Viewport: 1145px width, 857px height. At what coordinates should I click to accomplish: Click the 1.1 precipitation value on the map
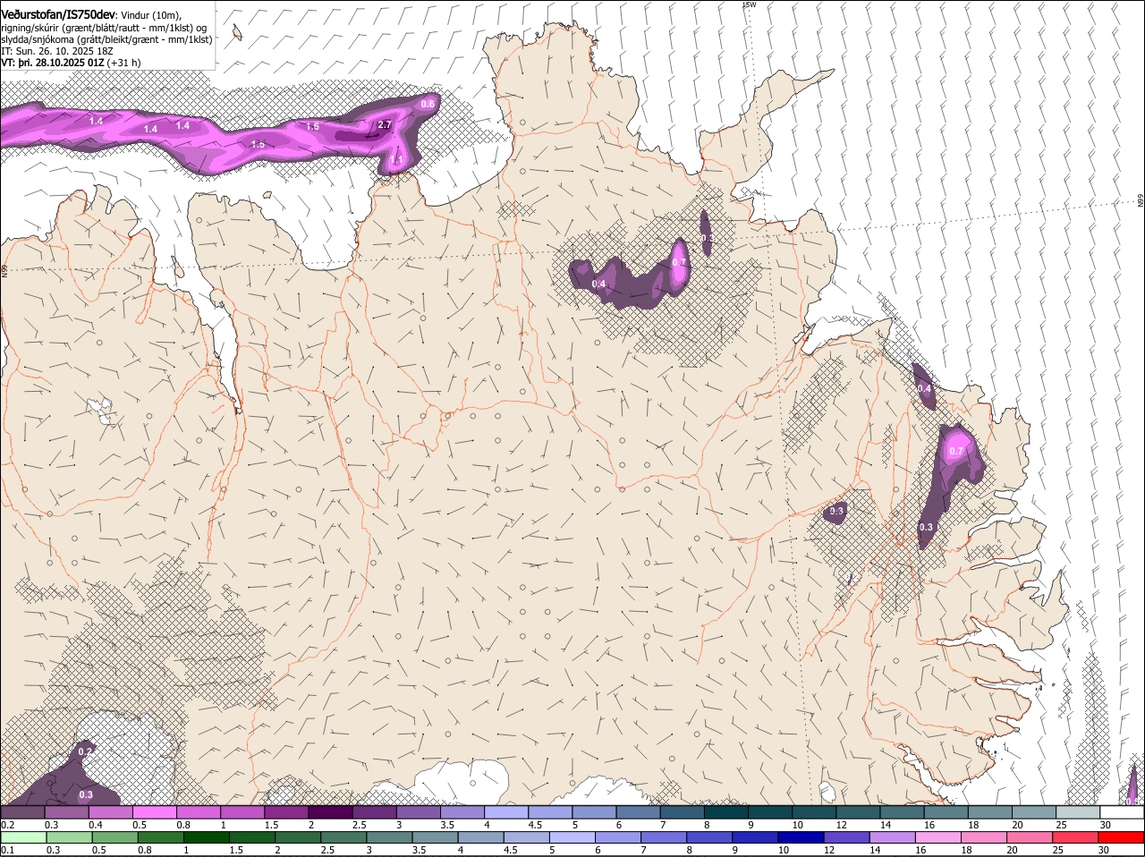(x=396, y=160)
